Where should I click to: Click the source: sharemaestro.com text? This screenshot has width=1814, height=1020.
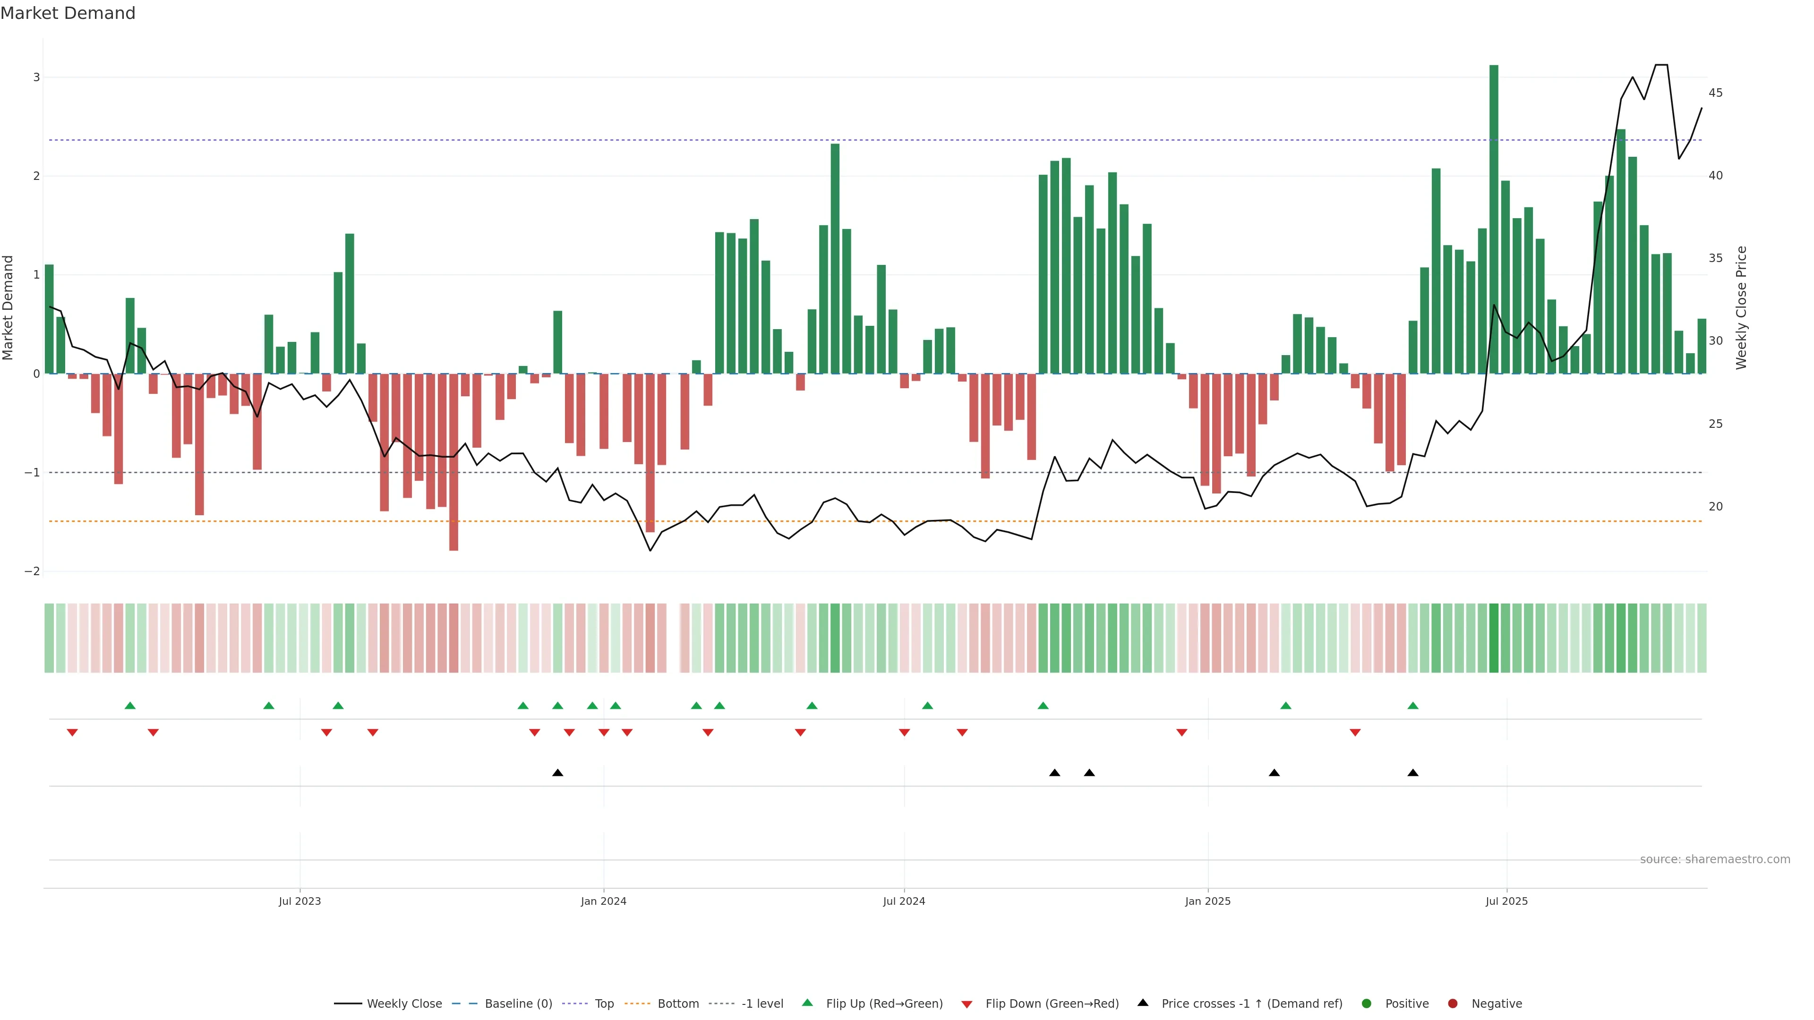pyautogui.click(x=1715, y=859)
